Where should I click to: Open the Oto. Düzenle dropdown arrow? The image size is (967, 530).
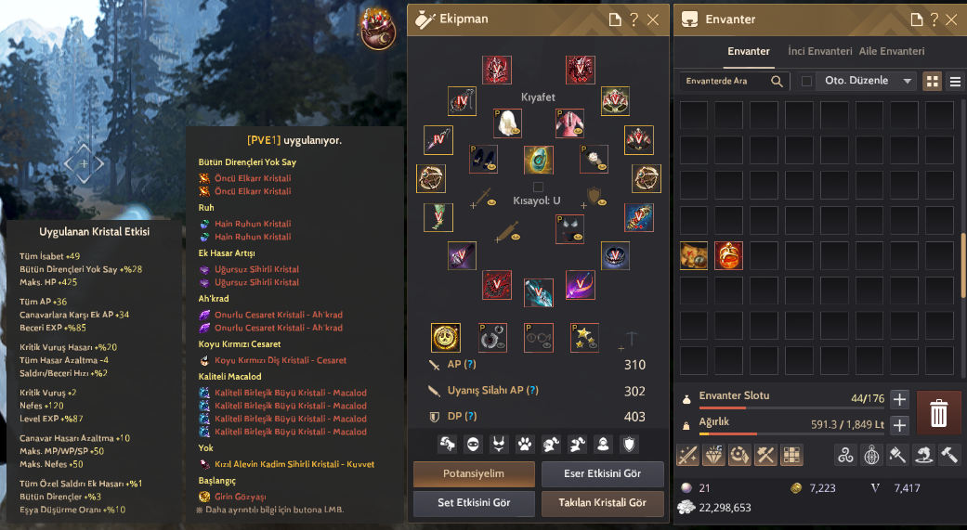pos(907,81)
